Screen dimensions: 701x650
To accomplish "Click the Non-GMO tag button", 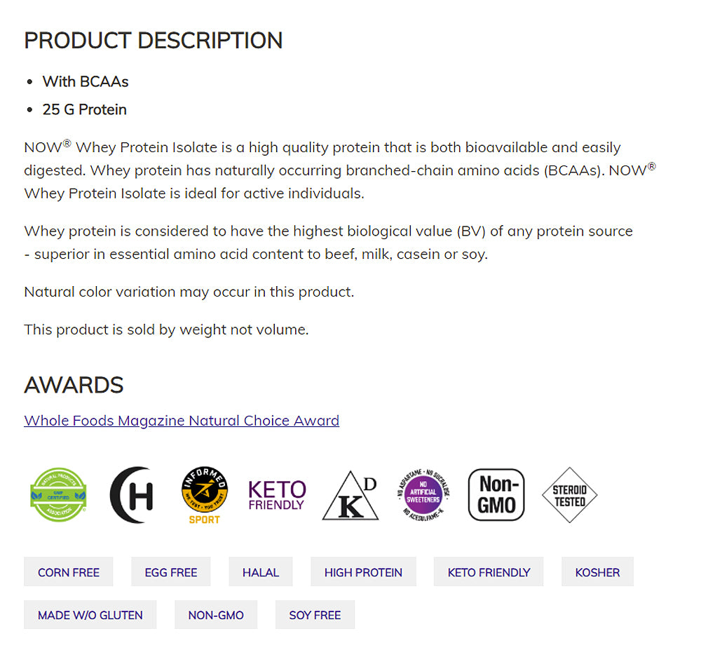I will 216,615.
